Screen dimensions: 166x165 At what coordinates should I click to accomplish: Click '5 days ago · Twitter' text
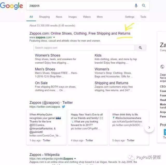coord(123,140)
